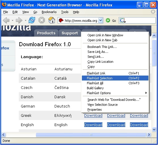Screen dimensions: 158x145
Task: Open the Products tab on Mozilla page
Action: pos(46,33)
